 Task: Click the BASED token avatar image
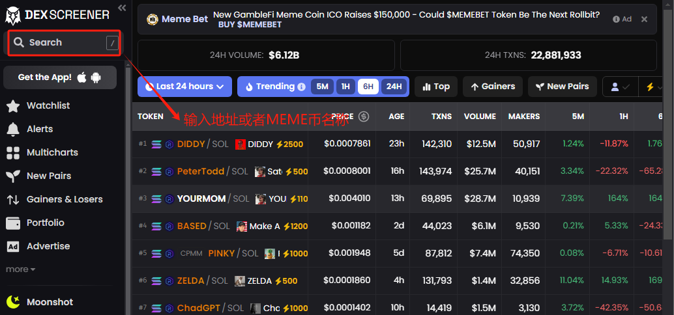pyautogui.click(x=242, y=226)
